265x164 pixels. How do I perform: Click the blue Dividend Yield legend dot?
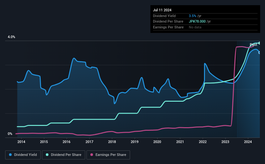[x=10, y=155]
